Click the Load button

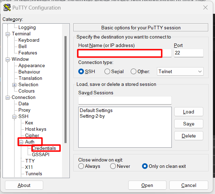[189, 112]
